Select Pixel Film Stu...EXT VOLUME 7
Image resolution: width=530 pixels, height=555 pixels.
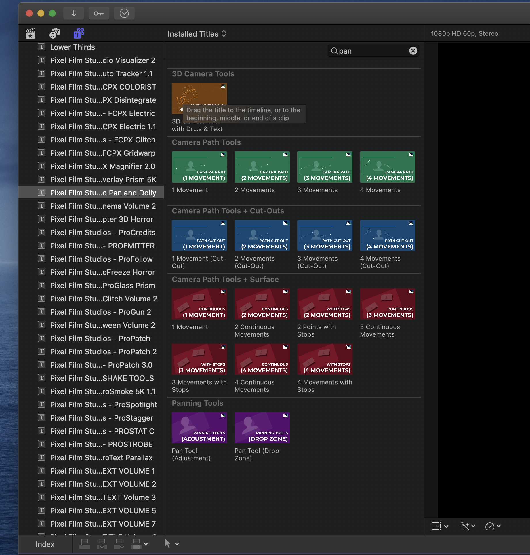(x=91, y=524)
